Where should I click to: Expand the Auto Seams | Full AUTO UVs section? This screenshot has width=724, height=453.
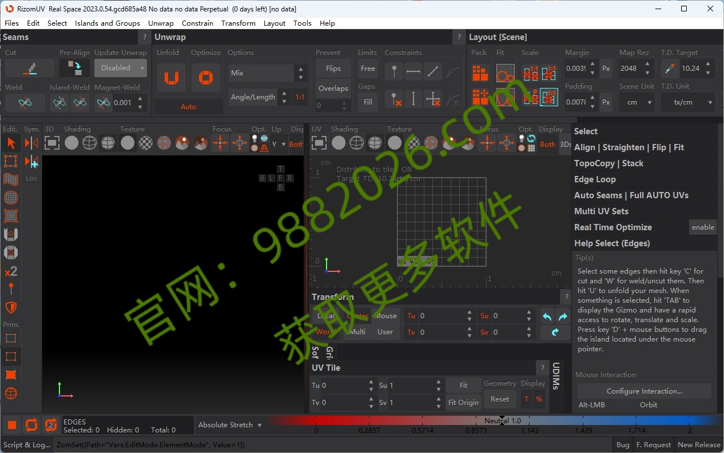click(x=631, y=195)
